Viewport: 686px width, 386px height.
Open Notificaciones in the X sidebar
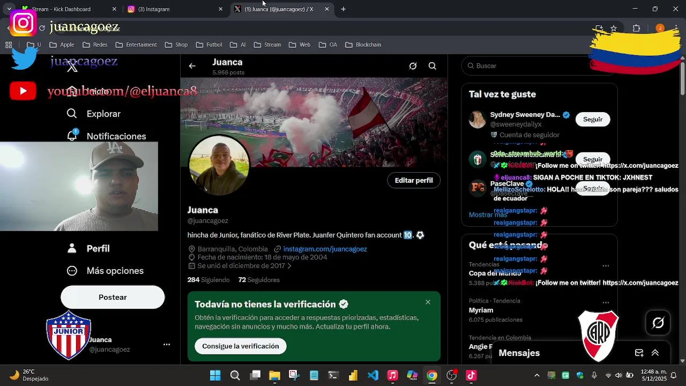106,136
